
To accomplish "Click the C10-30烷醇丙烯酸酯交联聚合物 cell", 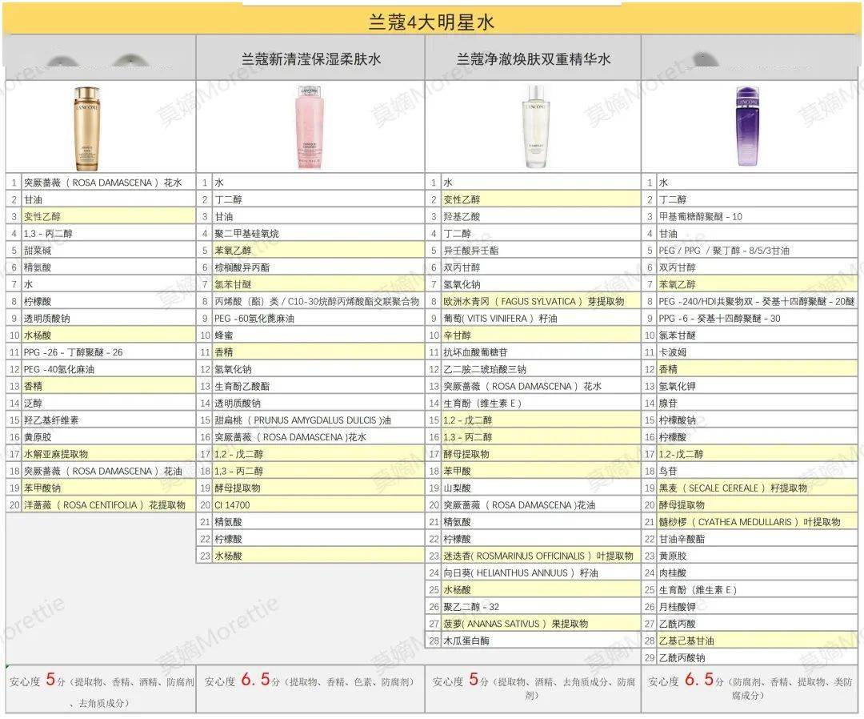I will point(318,302).
